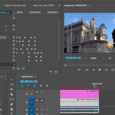115x115 pixels.
Task: Toggle lock on track V1
Action: click(27, 102)
